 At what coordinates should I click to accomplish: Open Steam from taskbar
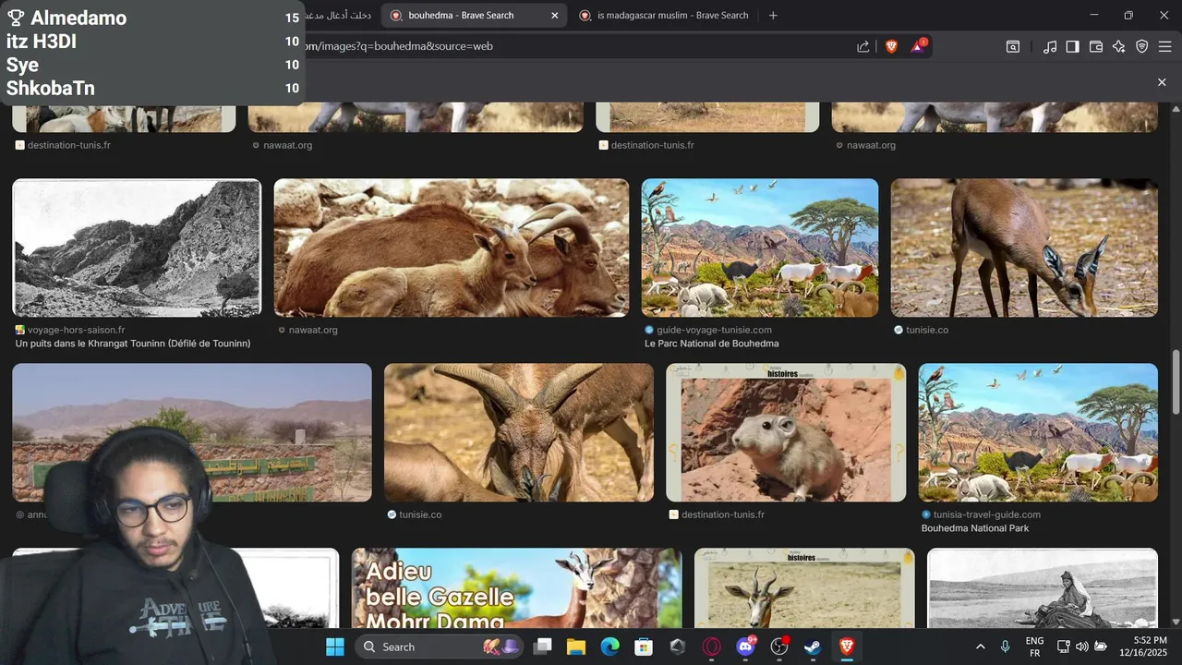point(813,647)
